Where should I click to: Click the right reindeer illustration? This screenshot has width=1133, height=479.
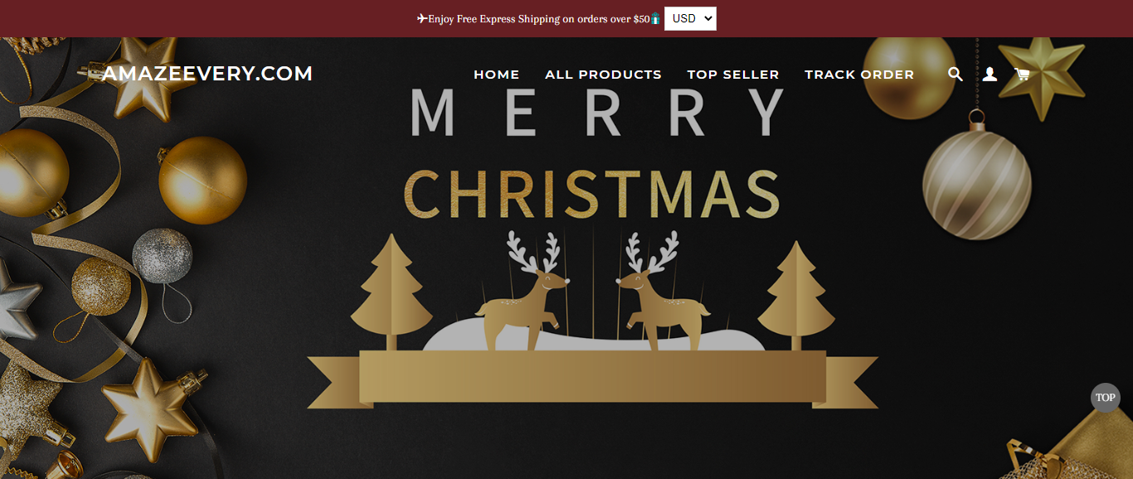tap(663, 290)
